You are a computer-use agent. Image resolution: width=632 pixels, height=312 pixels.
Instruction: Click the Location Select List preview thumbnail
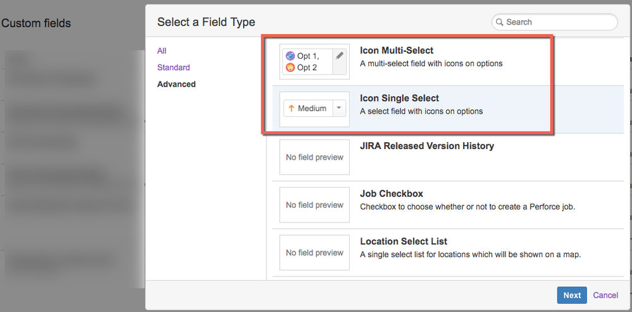[314, 253]
